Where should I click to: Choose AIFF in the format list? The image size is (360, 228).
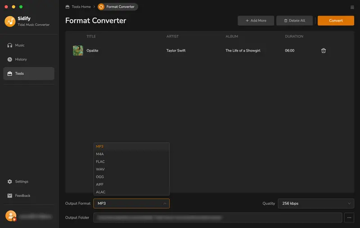pyautogui.click(x=131, y=184)
